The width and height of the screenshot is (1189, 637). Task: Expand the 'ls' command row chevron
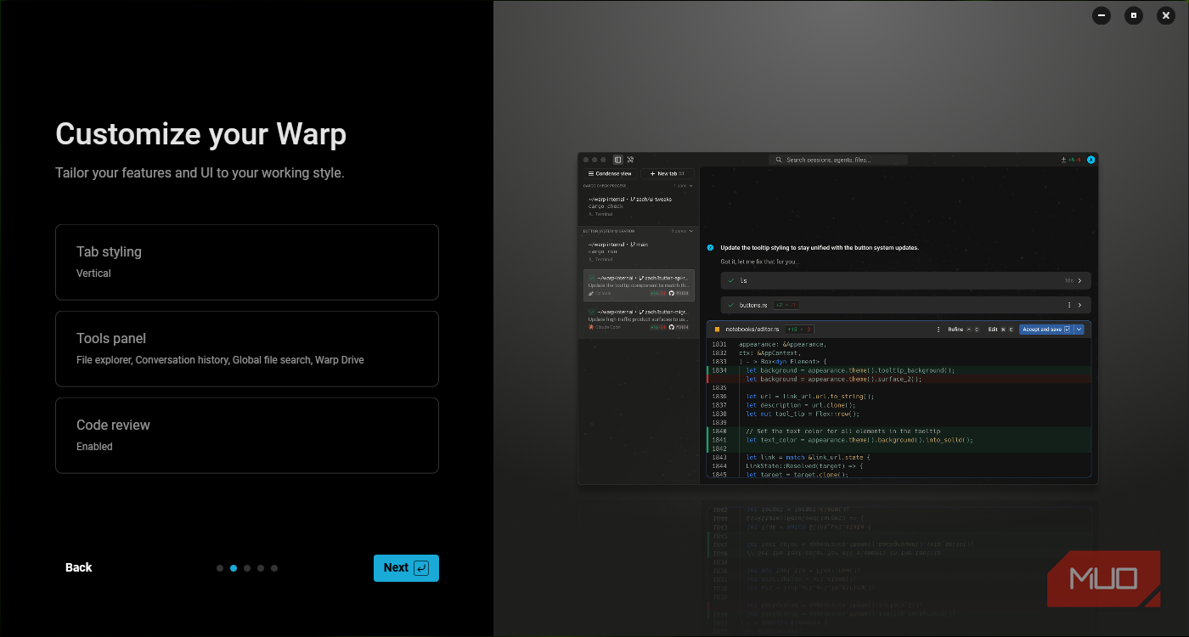click(1079, 280)
